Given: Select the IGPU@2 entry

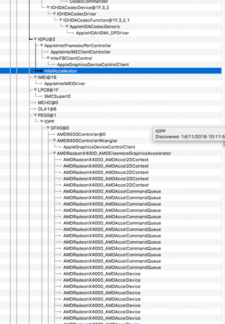Looking at the screenshot, I should tap(47, 39).
